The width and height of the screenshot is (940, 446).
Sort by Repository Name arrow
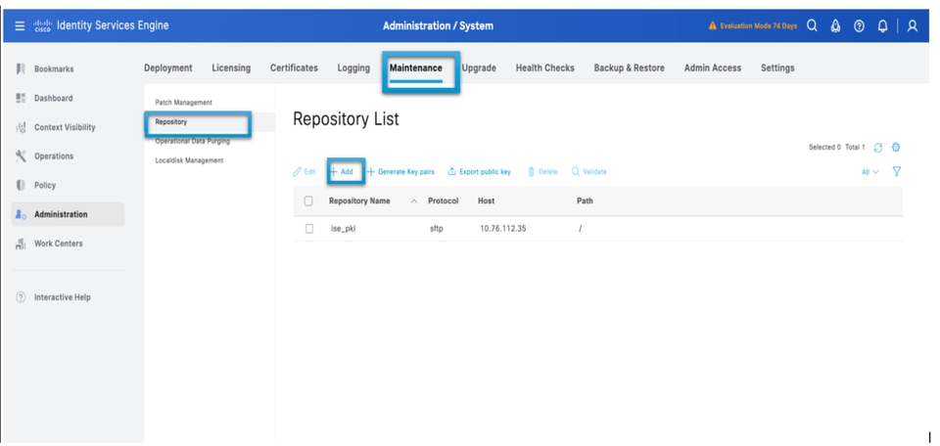pos(413,201)
